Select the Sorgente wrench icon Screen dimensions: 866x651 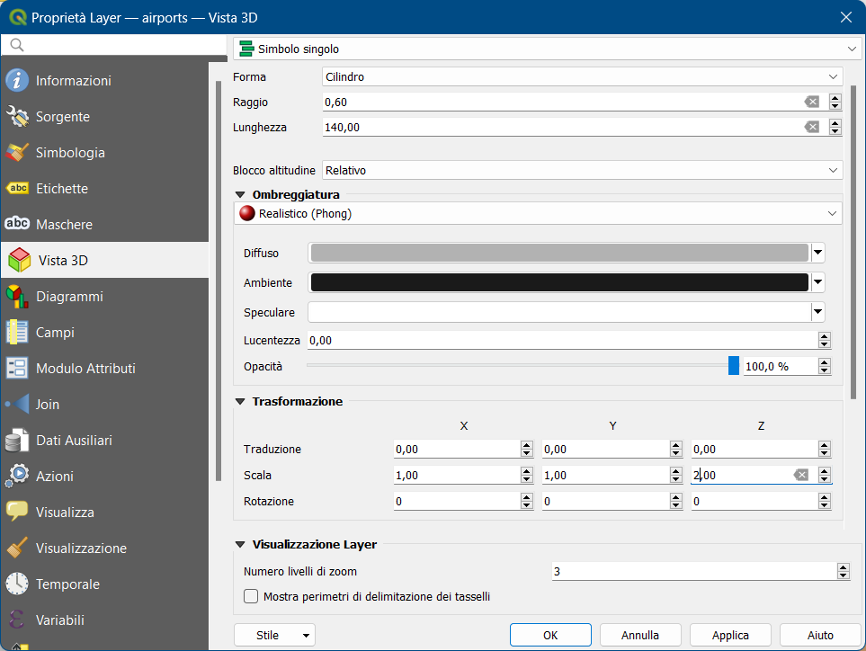point(17,117)
